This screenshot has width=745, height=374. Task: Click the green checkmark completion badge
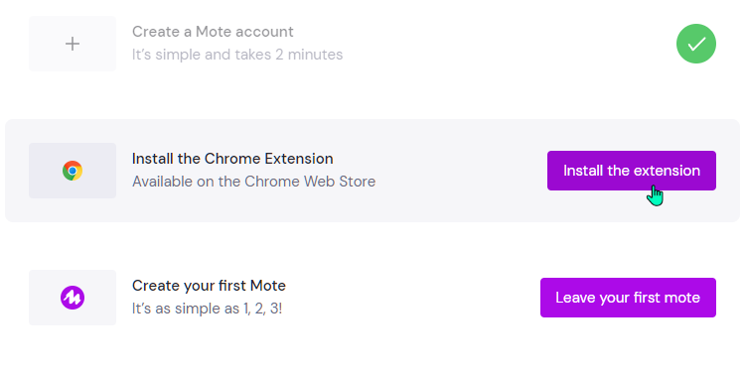696,44
